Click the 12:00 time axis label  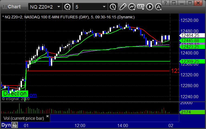pos(80,125)
